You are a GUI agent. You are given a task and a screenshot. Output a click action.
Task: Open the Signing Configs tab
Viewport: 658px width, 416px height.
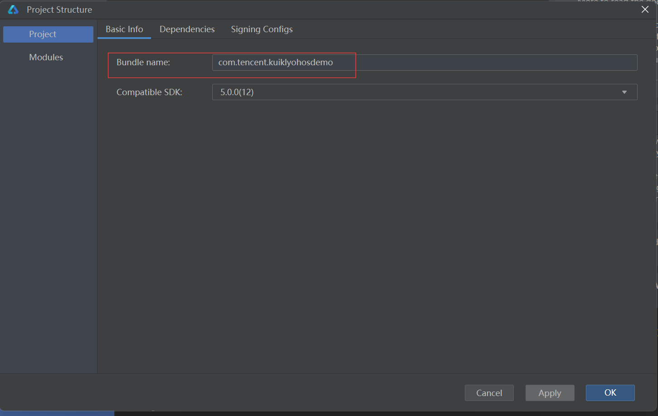pos(262,29)
